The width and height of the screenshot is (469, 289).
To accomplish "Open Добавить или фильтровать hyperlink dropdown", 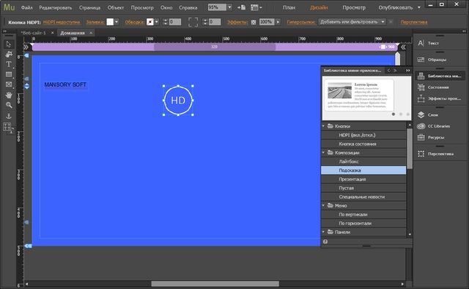I will 352,22.
